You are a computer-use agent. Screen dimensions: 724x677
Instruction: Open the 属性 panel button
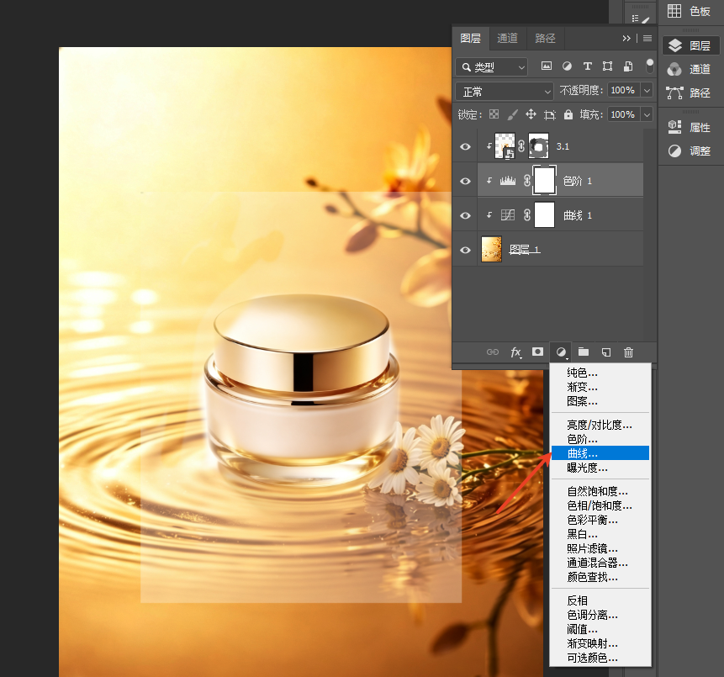(x=690, y=127)
